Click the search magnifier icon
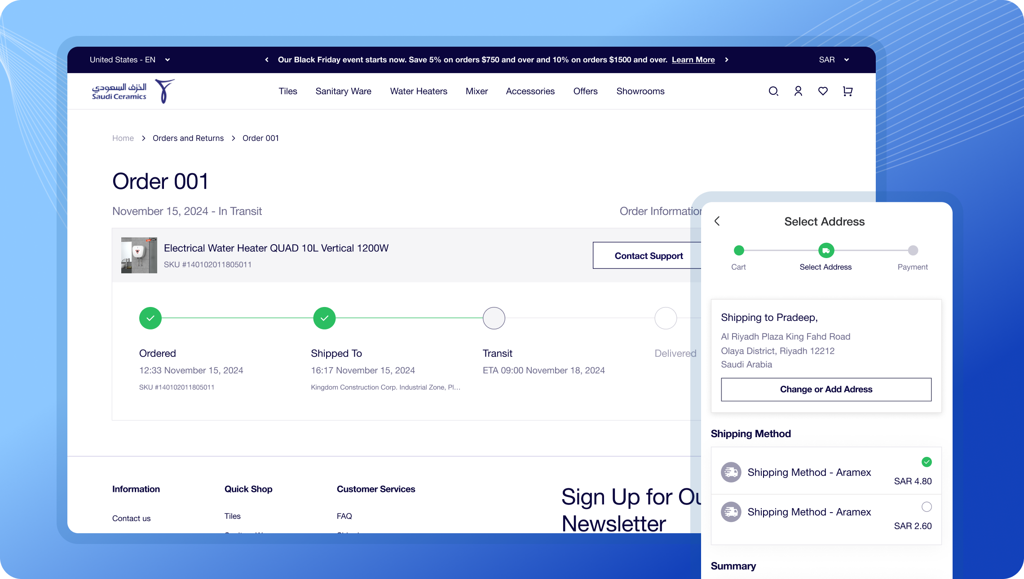Image resolution: width=1024 pixels, height=579 pixels. tap(773, 92)
